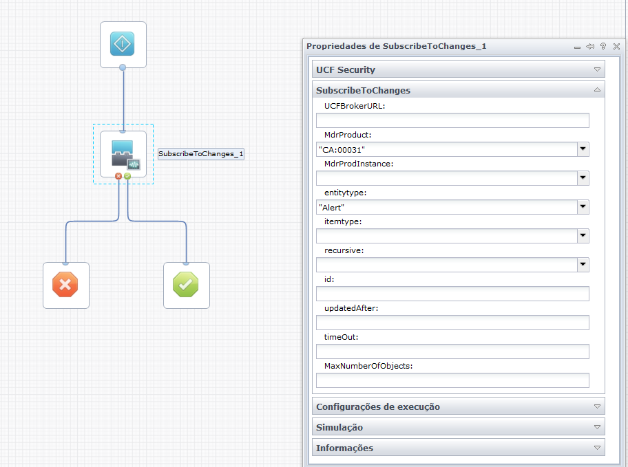Click the timeOut input field
Image resolution: width=628 pixels, height=467 pixels.
(452, 351)
